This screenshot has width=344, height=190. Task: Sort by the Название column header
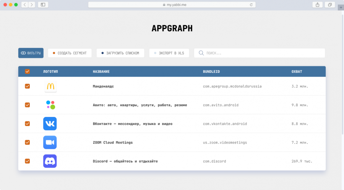101,72
